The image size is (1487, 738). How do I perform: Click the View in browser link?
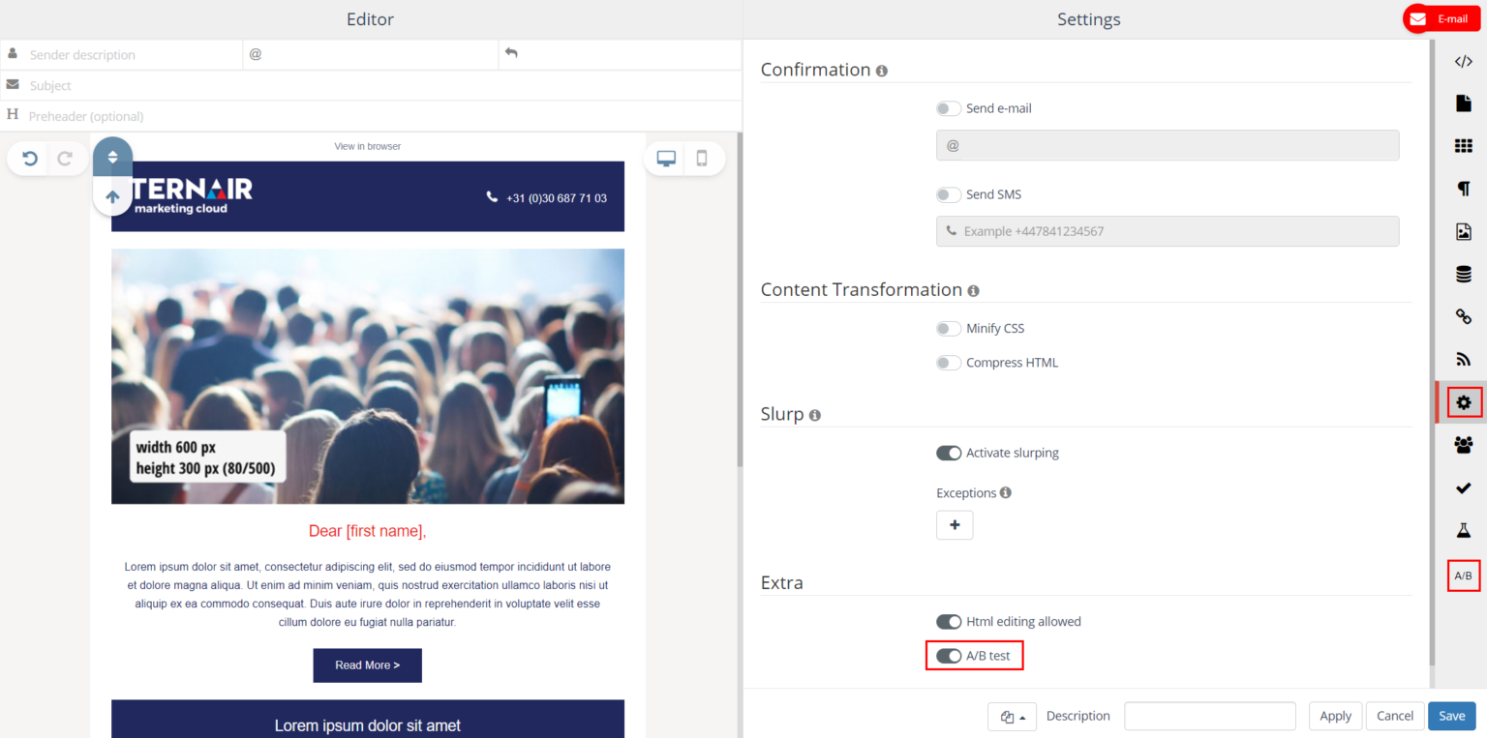(367, 146)
